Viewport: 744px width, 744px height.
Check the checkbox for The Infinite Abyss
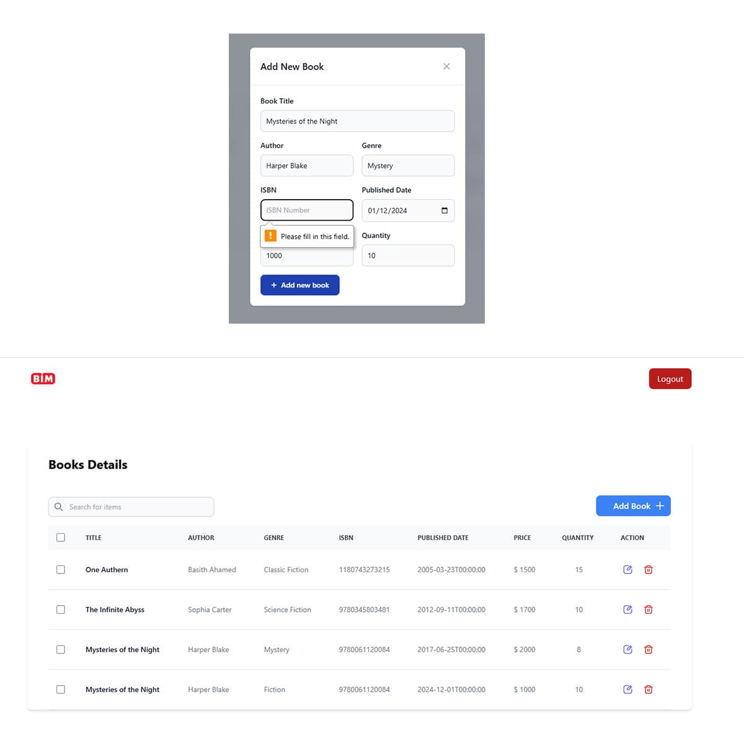coord(60,609)
